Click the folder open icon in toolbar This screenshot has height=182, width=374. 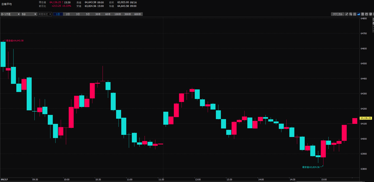tap(367, 14)
